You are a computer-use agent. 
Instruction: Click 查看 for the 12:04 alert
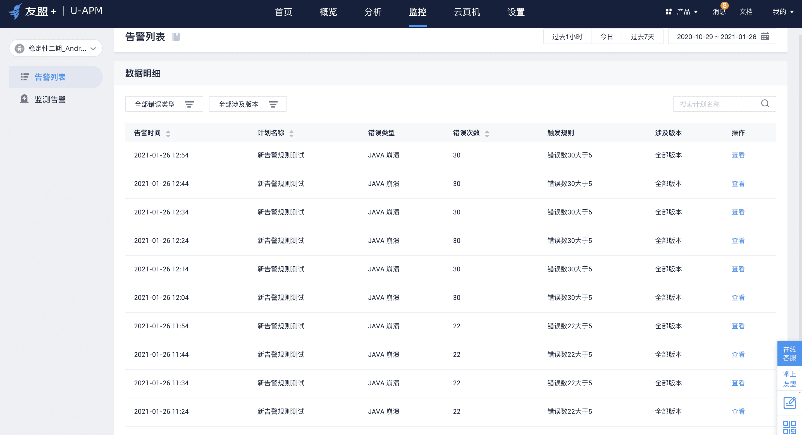(738, 298)
